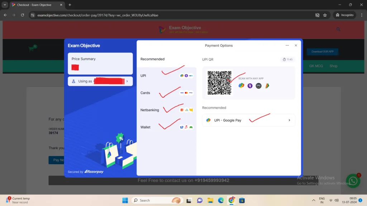Open Microsoft Store from taskbar

coord(242,200)
